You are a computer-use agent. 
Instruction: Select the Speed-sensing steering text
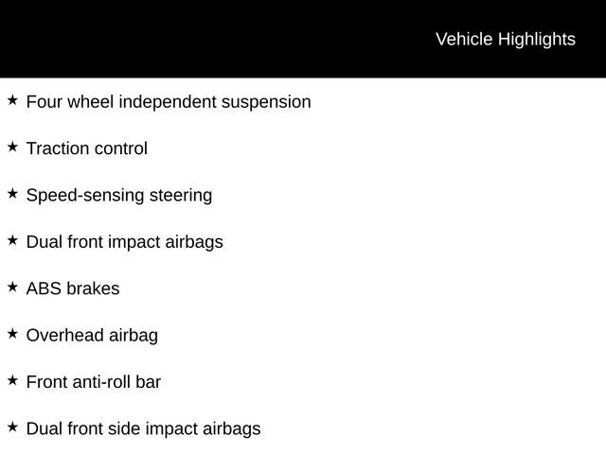[119, 196]
